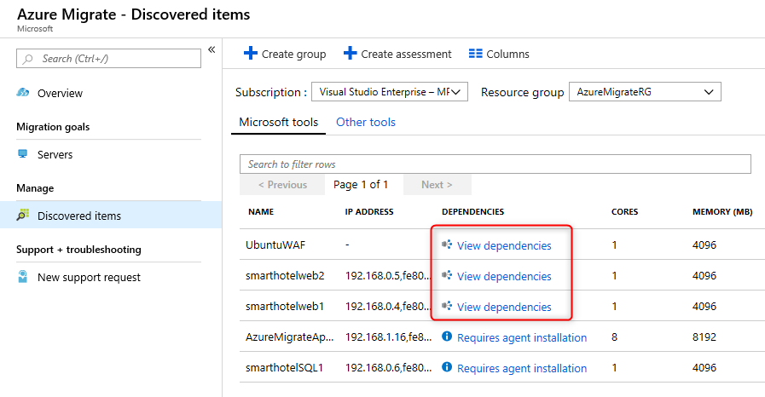Click dependency icon in UbuntuWAF row
The width and height of the screenshot is (765, 397).
[x=446, y=245]
